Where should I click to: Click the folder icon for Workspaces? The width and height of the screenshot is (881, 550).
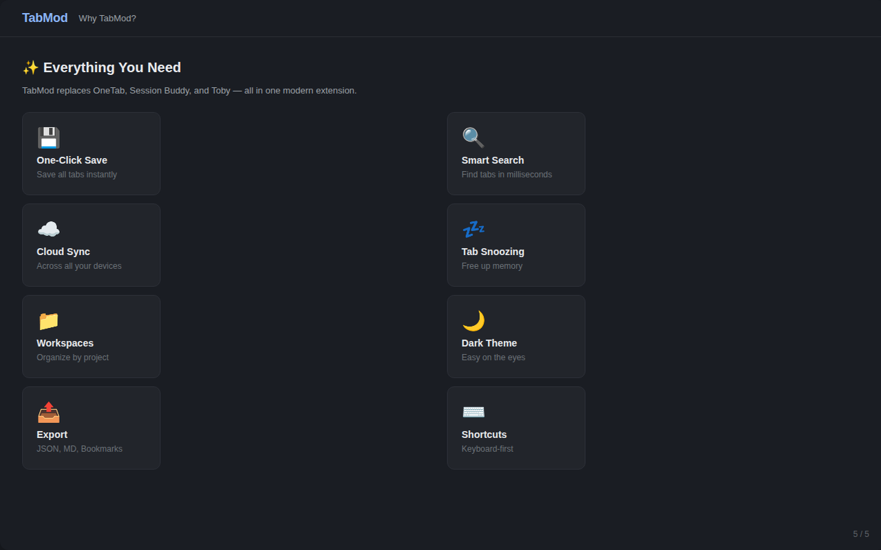click(x=48, y=320)
